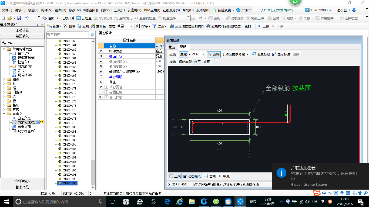
Task: Switch to the 截面 tab
Action: coord(172,47)
